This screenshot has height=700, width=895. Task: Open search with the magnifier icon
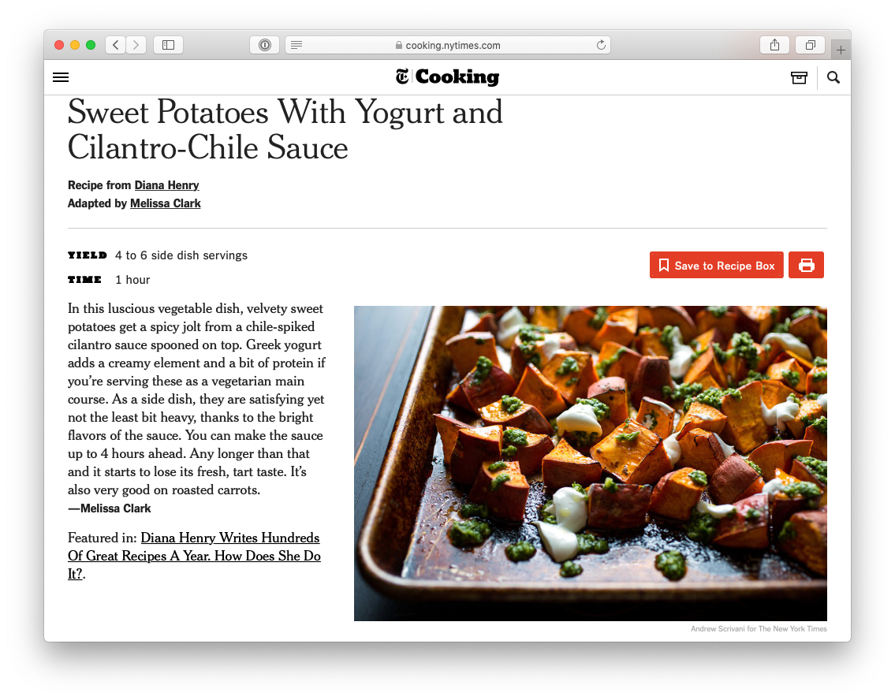click(x=833, y=77)
